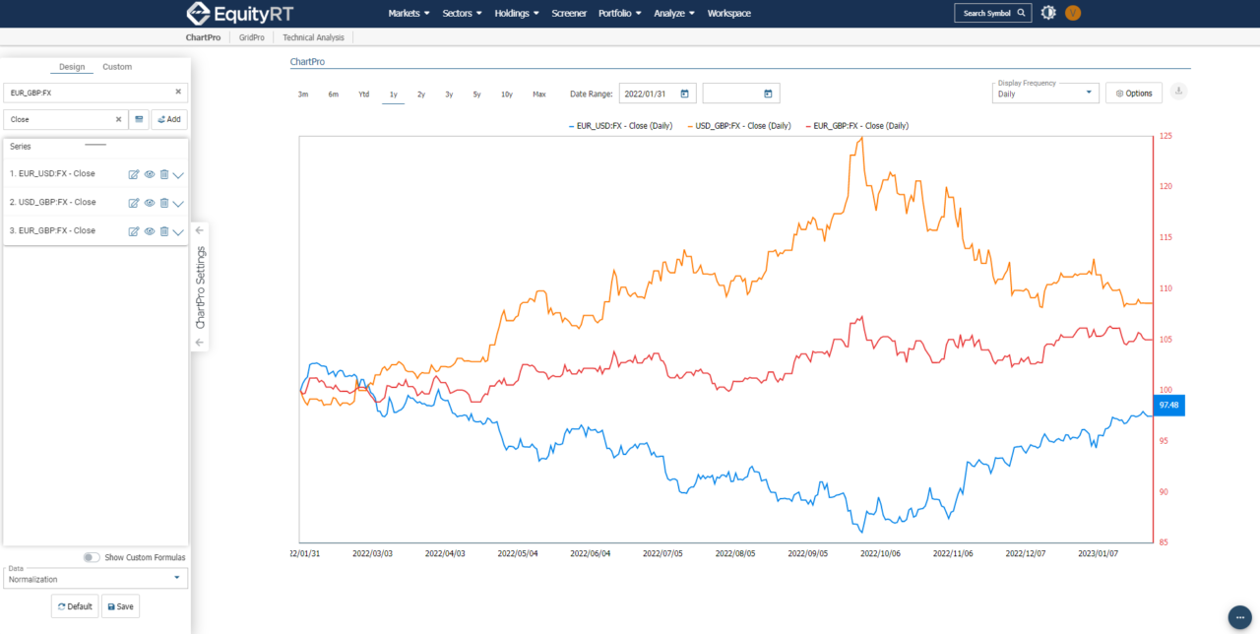Hide the EUR_GBP:FX series with eye icon

click(149, 230)
